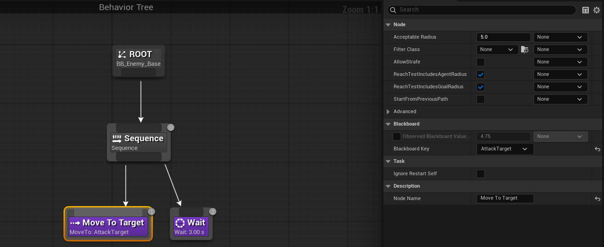Open the Blackboard Key AttackTarget dropdown

coord(505,149)
